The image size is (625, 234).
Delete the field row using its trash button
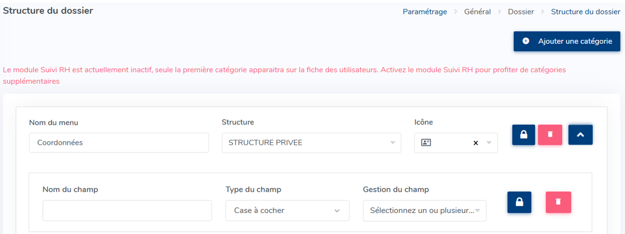[558, 202]
